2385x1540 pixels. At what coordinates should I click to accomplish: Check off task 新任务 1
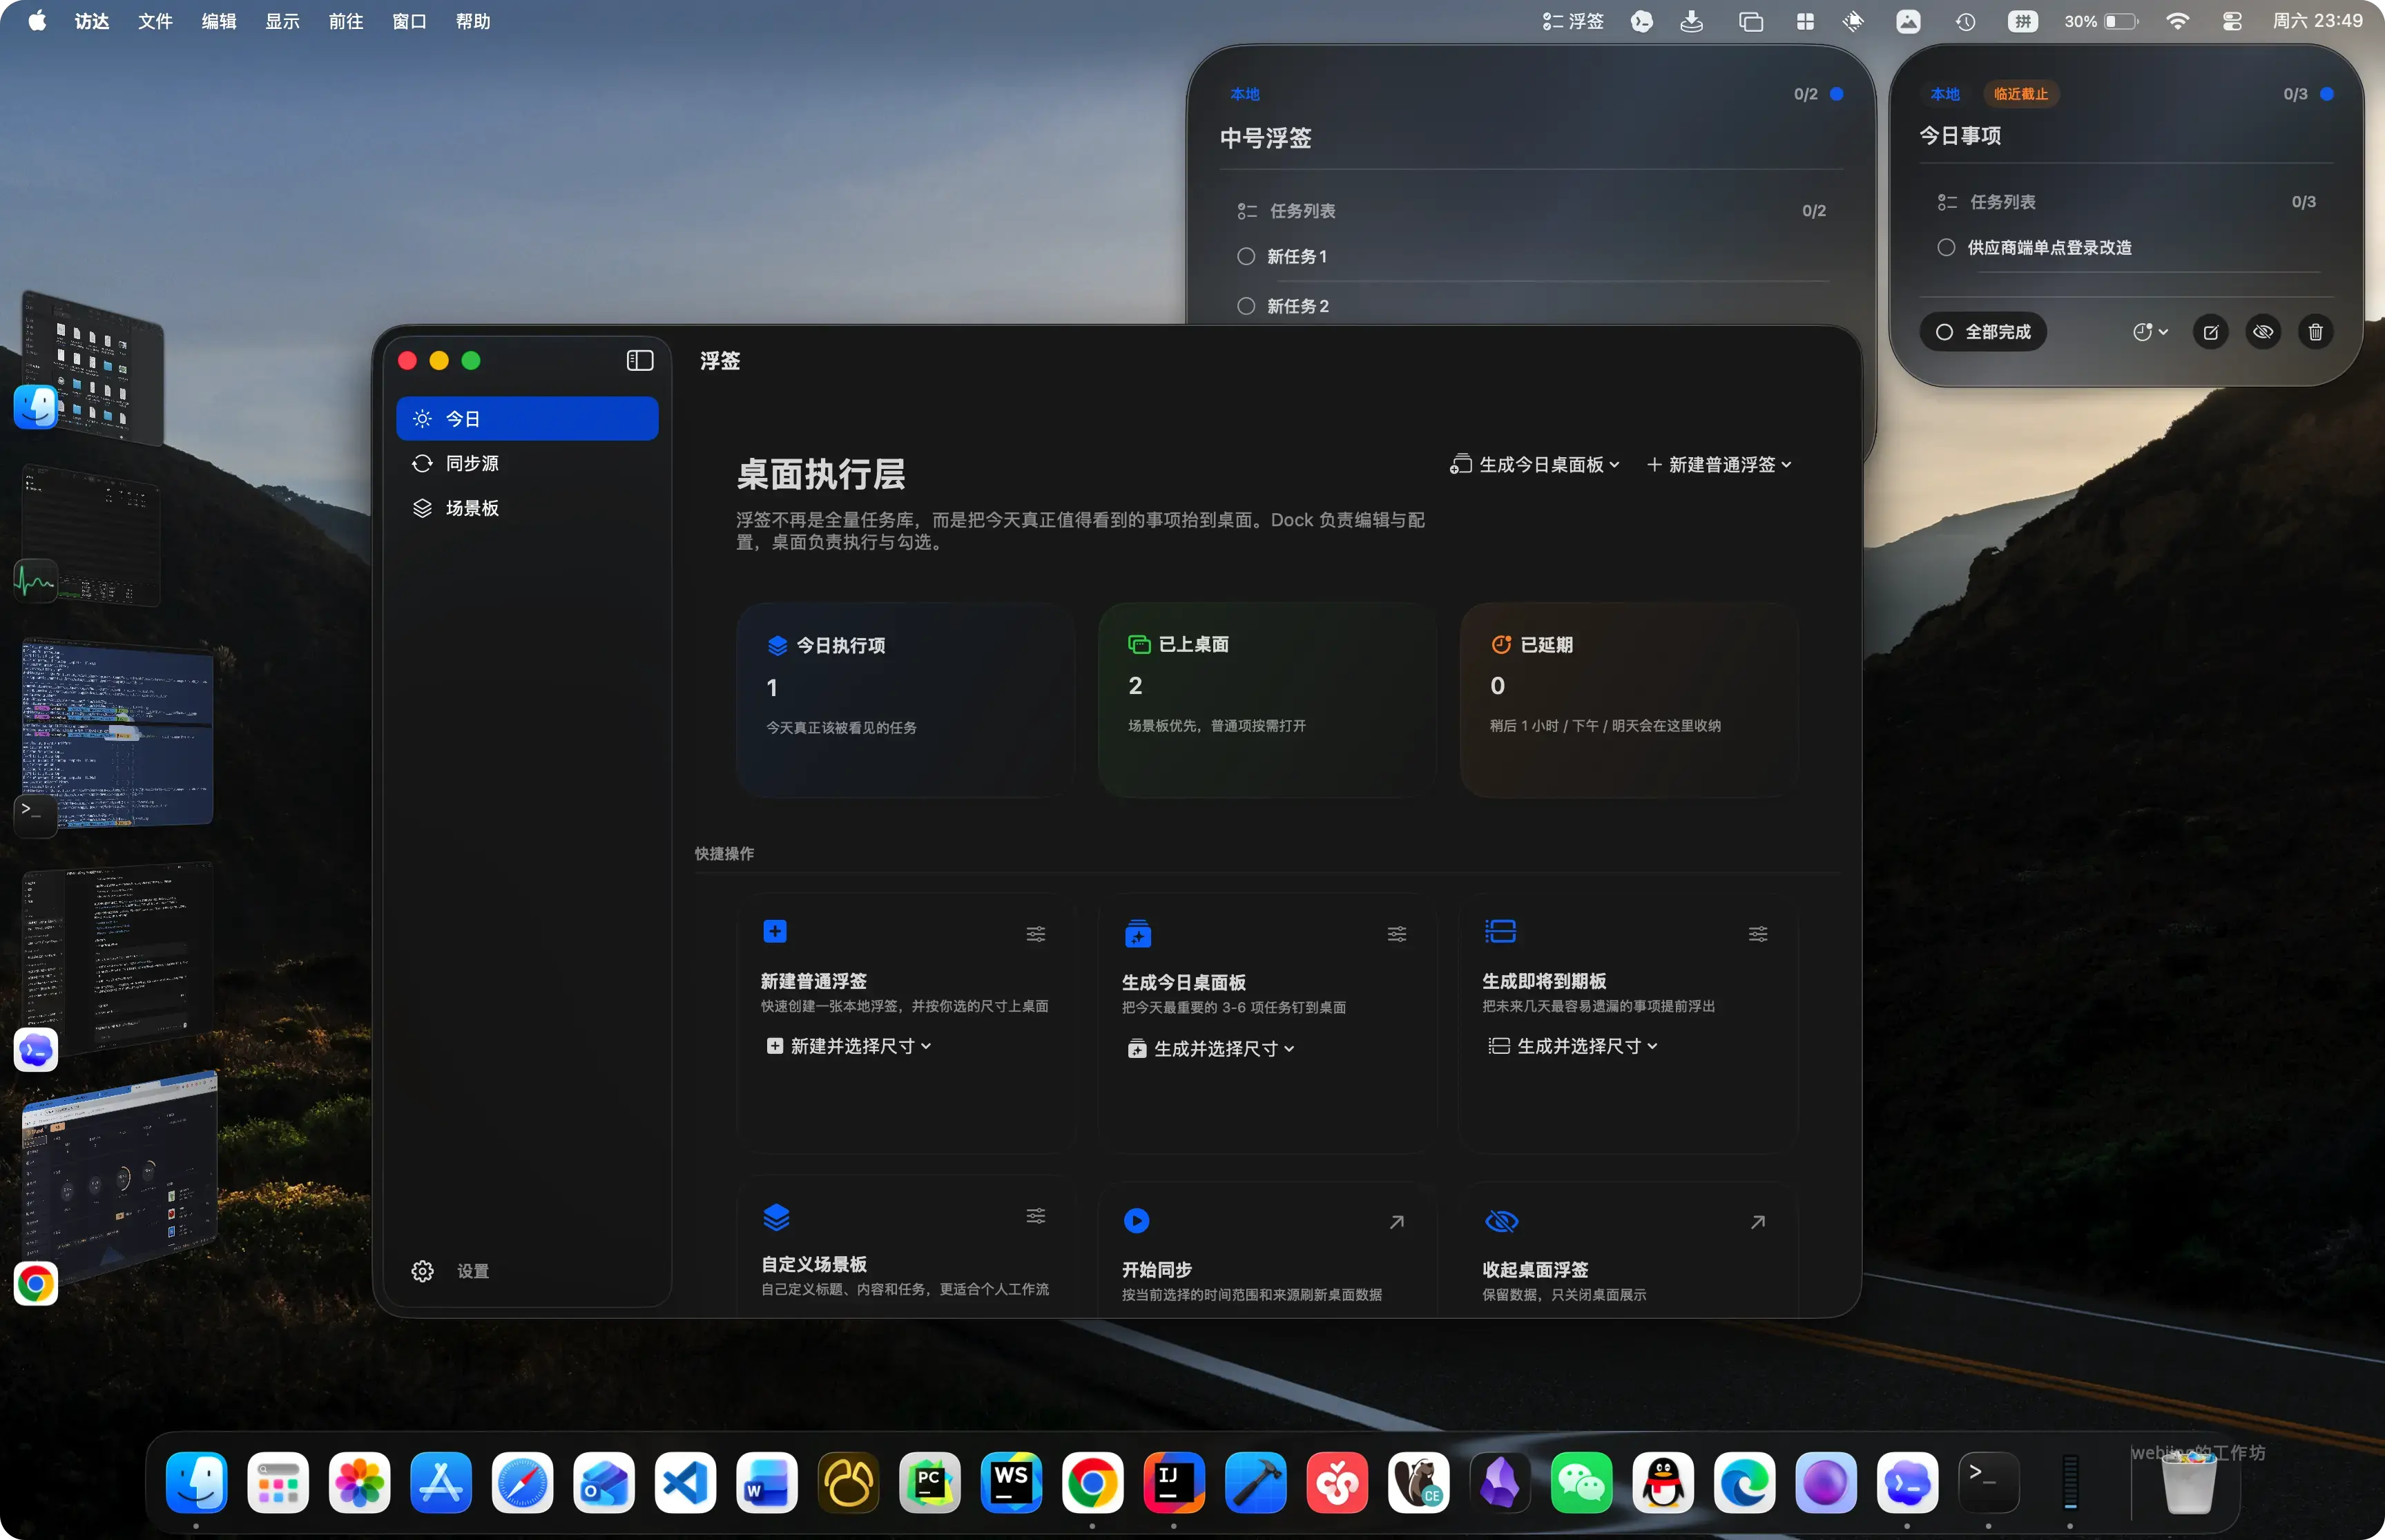(1246, 256)
